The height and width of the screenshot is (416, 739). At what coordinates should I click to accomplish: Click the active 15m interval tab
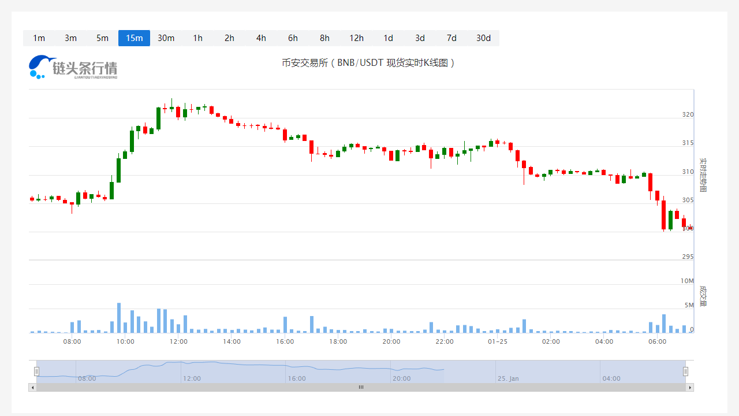tap(134, 38)
